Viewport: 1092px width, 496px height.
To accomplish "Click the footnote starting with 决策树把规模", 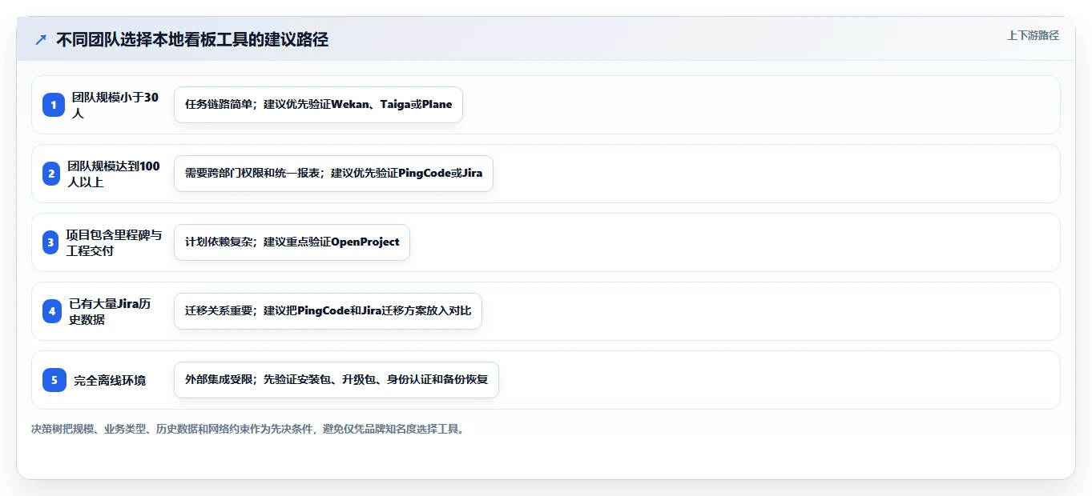I will click(248, 429).
